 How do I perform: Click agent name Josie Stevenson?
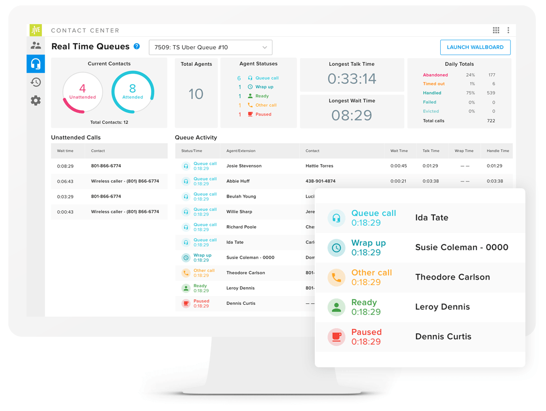(244, 166)
